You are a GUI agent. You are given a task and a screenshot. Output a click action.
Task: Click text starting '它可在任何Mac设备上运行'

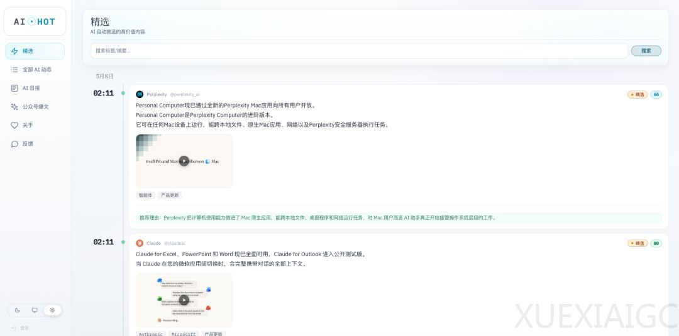[x=262, y=125]
